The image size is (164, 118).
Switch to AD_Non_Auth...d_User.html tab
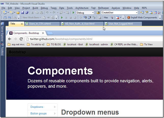pos(82,24)
